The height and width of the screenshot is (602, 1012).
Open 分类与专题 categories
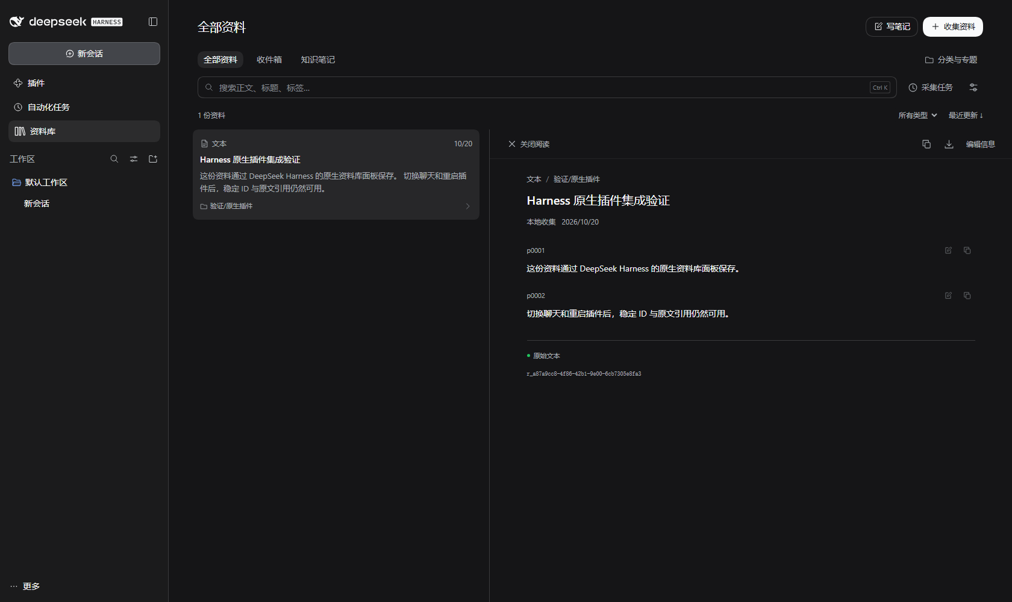(x=951, y=60)
